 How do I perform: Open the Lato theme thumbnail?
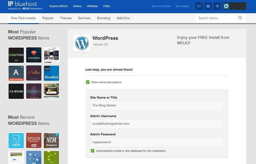click(x=16, y=141)
